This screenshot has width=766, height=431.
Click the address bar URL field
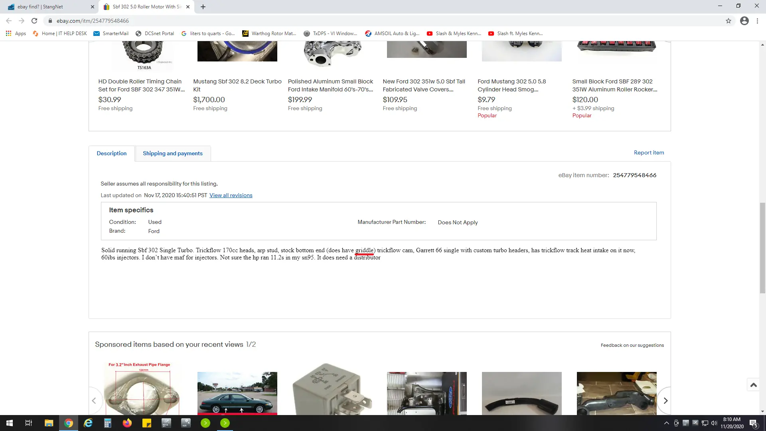click(383, 21)
